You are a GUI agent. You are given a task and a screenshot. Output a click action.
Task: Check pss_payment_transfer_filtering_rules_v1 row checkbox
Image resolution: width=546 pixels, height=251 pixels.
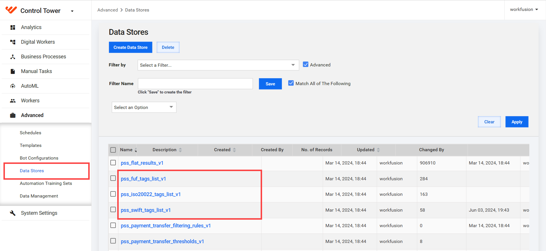coord(113,225)
